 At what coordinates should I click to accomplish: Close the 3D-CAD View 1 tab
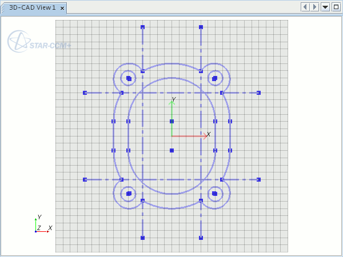click(x=62, y=8)
